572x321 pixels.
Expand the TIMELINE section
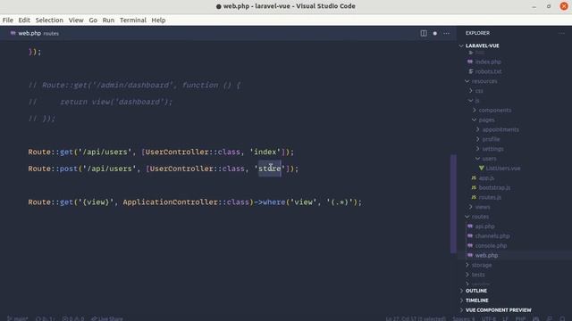pyautogui.click(x=476, y=300)
